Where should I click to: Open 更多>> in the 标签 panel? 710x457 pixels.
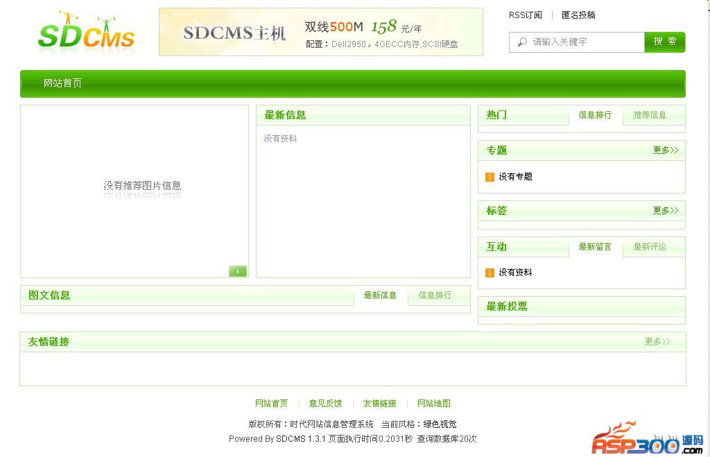(x=665, y=211)
